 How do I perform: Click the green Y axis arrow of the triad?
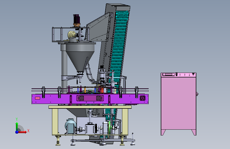coord(17,126)
